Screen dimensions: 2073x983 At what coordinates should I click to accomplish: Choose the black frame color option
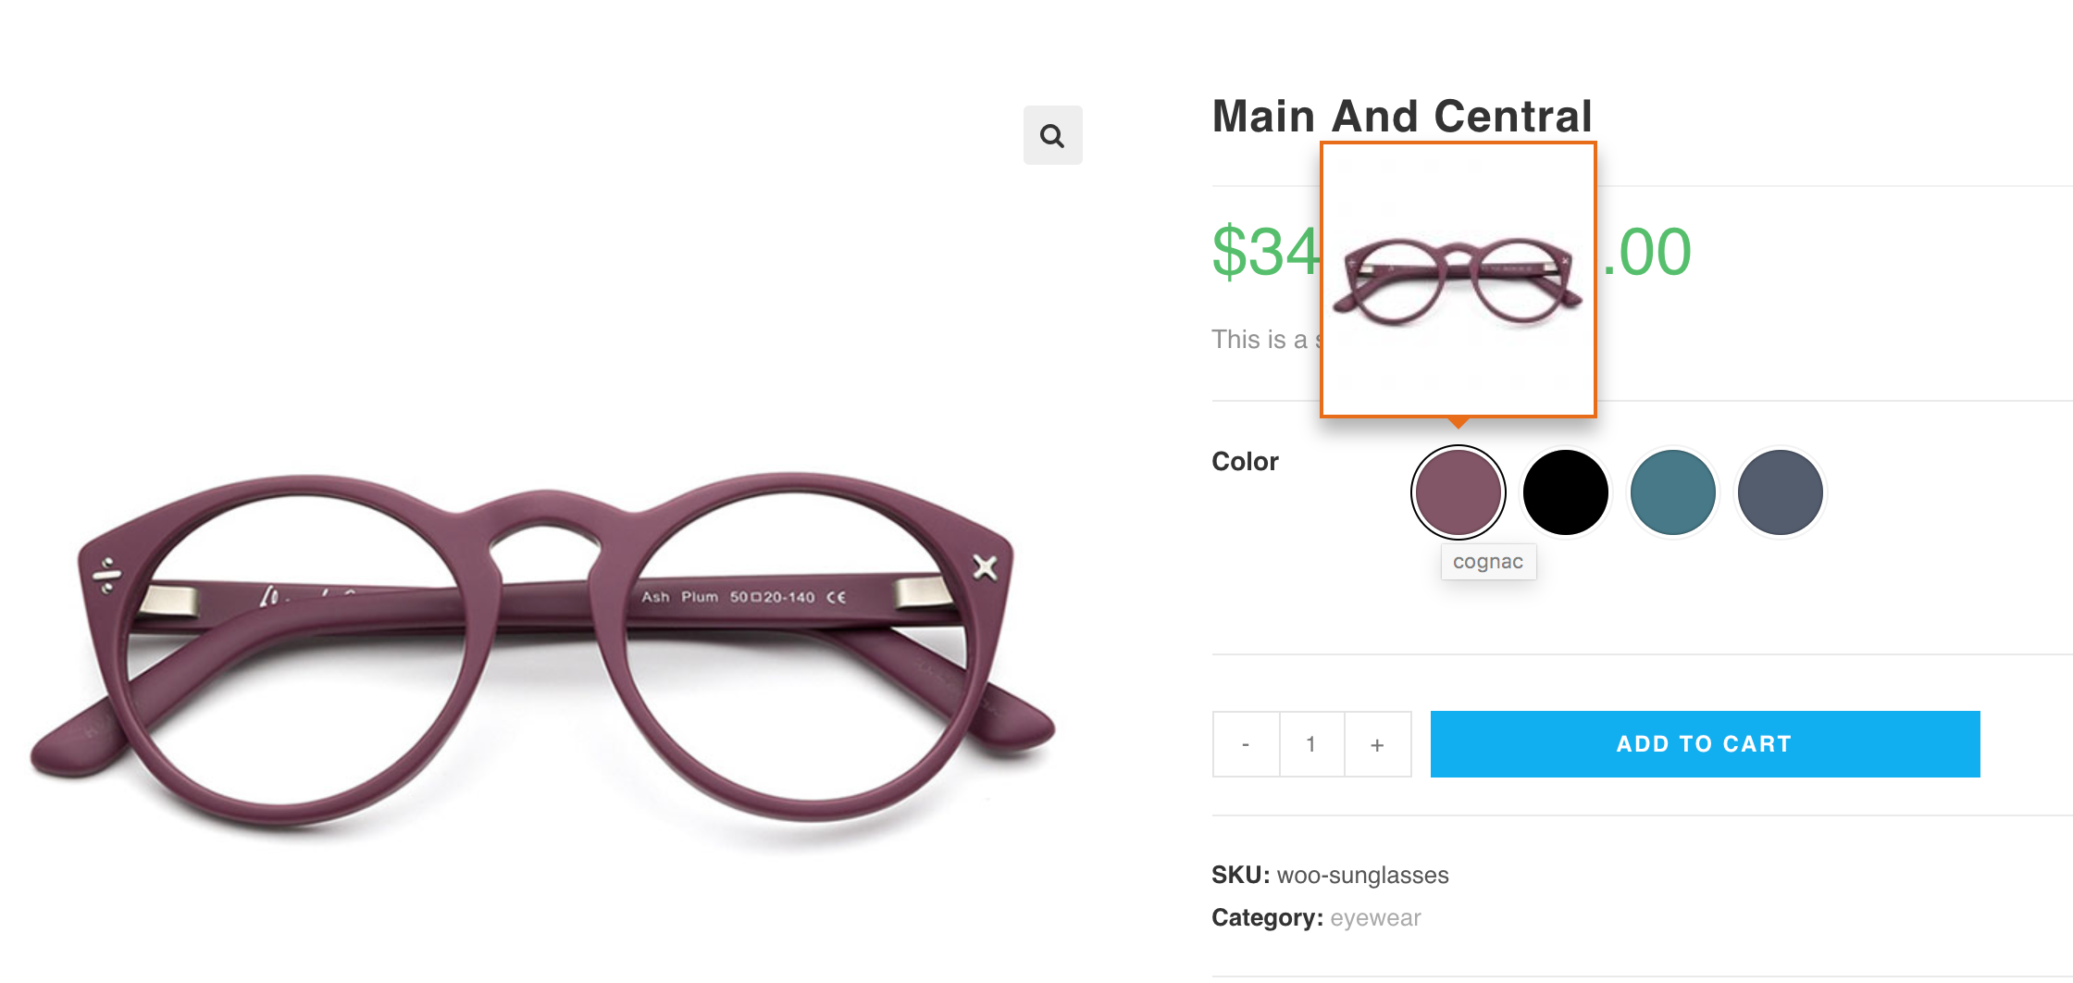(x=1566, y=491)
